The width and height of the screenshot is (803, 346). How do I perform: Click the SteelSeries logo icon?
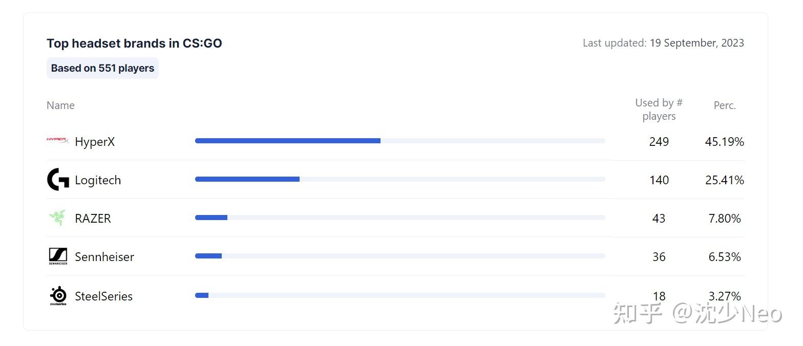coord(58,296)
